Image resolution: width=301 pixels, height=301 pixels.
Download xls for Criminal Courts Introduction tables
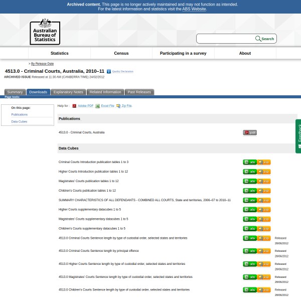[249, 162]
